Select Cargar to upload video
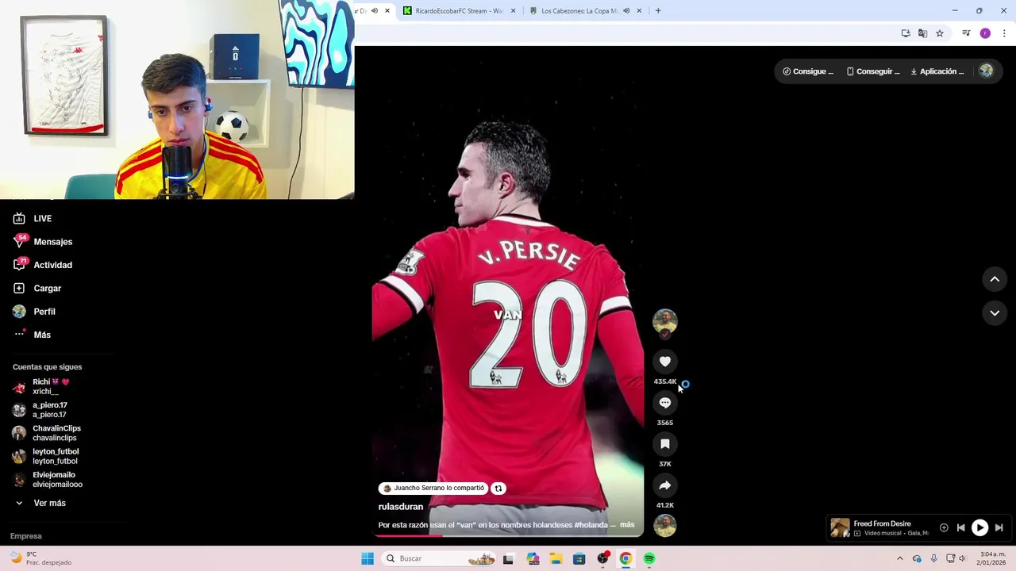 [x=37, y=288]
